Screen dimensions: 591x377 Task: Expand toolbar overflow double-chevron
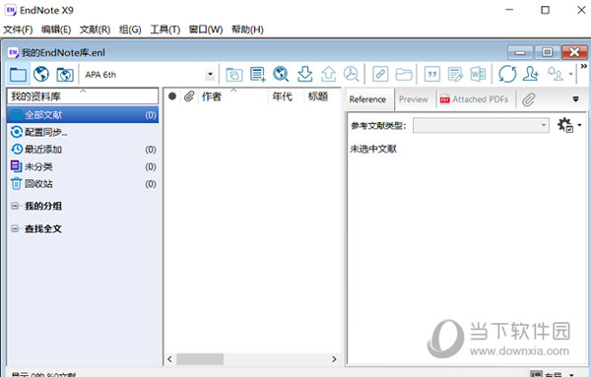[584, 67]
